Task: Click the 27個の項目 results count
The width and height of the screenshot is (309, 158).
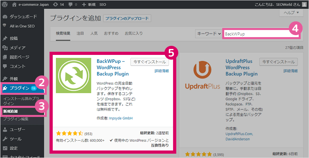Action: (294, 48)
